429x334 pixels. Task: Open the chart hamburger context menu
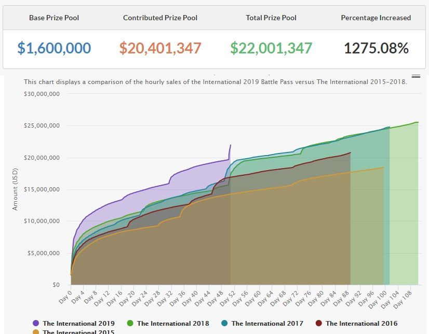pyautogui.click(x=415, y=76)
